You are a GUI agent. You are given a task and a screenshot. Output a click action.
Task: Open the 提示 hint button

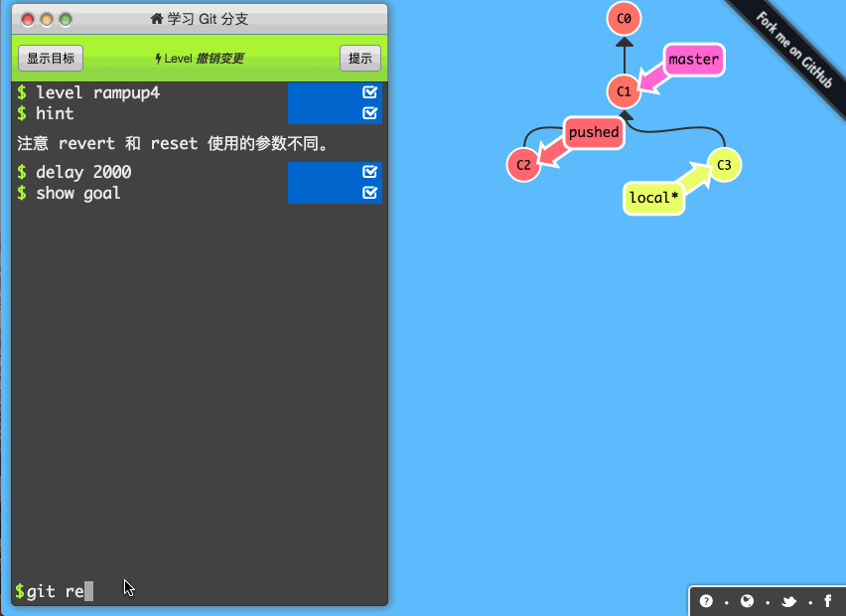pos(359,59)
